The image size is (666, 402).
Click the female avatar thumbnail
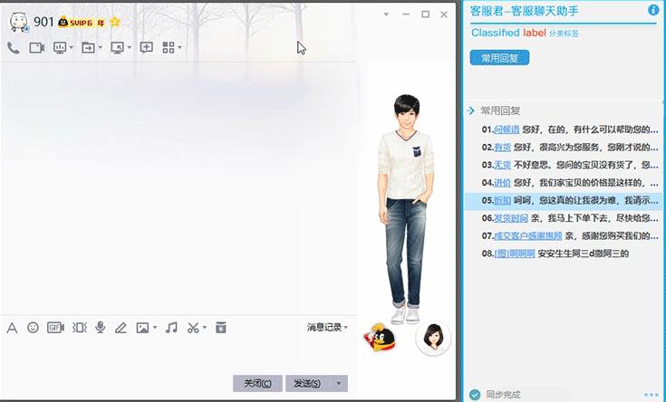[x=433, y=338]
